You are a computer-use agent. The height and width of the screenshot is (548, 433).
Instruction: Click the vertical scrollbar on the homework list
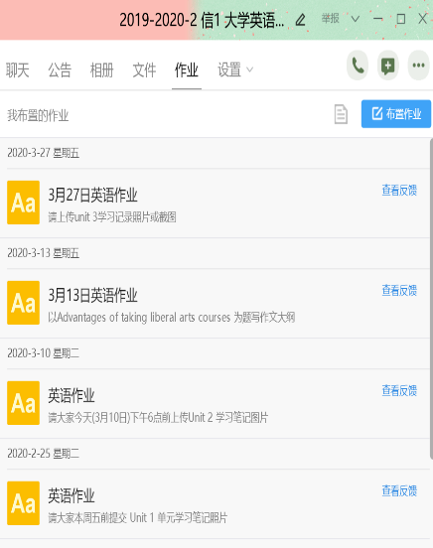(431, 299)
